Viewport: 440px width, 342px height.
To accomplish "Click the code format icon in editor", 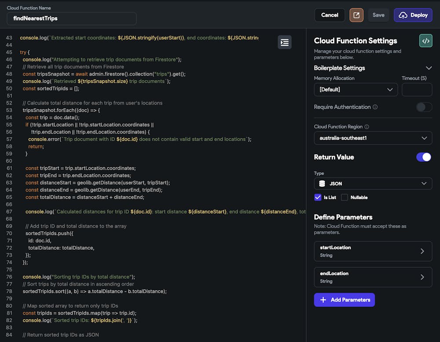I will pos(285,42).
